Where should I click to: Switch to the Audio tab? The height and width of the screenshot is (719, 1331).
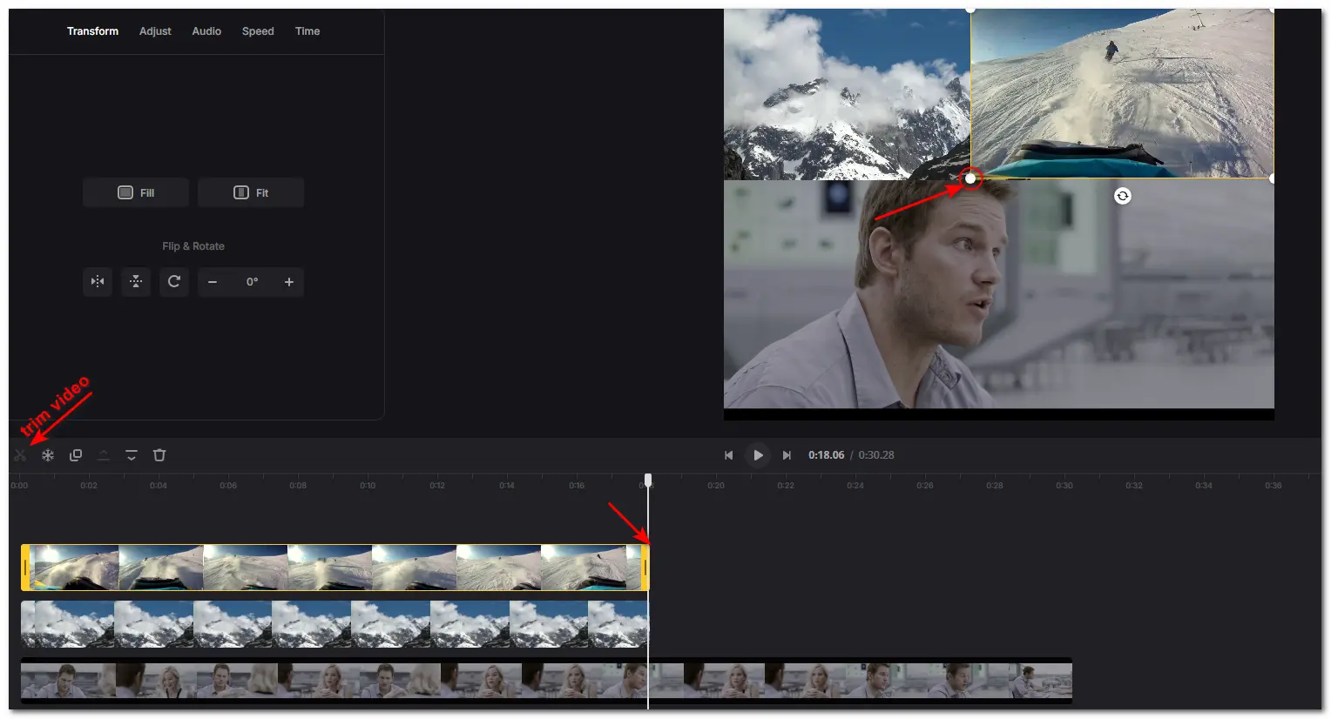point(206,31)
